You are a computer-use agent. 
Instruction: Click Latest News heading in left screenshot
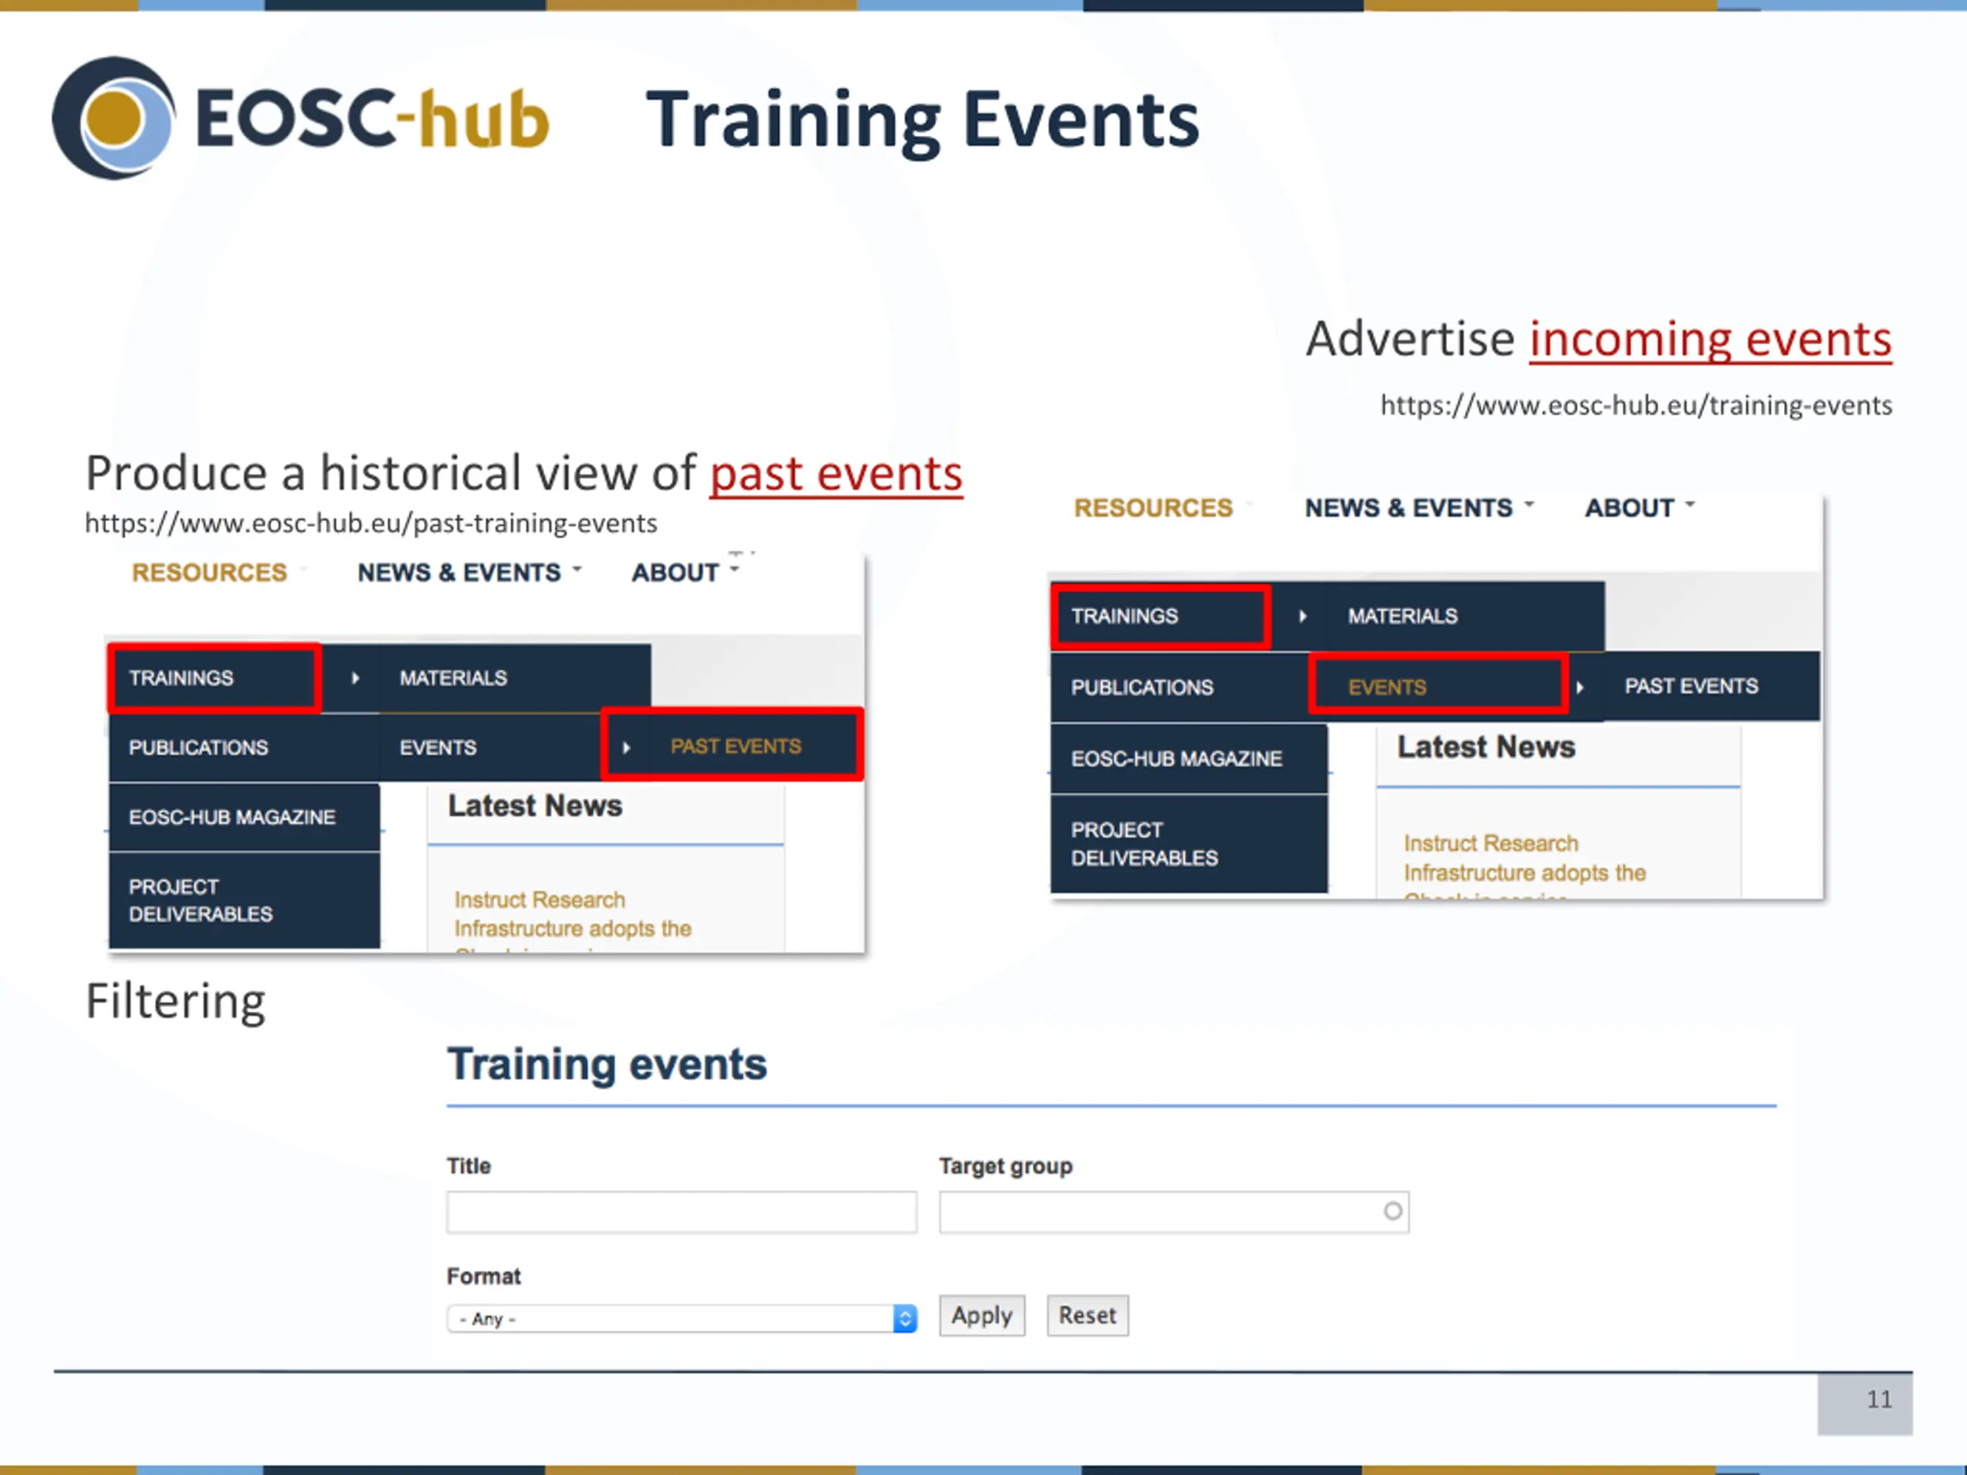pyautogui.click(x=536, y=806)
